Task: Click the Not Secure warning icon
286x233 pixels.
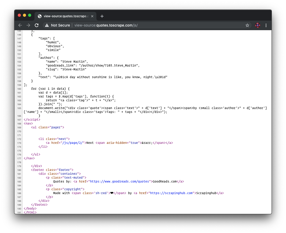Action: click(x=47, y=25)
